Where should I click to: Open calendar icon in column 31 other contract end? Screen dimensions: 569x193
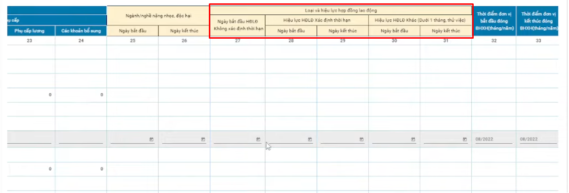464,139
